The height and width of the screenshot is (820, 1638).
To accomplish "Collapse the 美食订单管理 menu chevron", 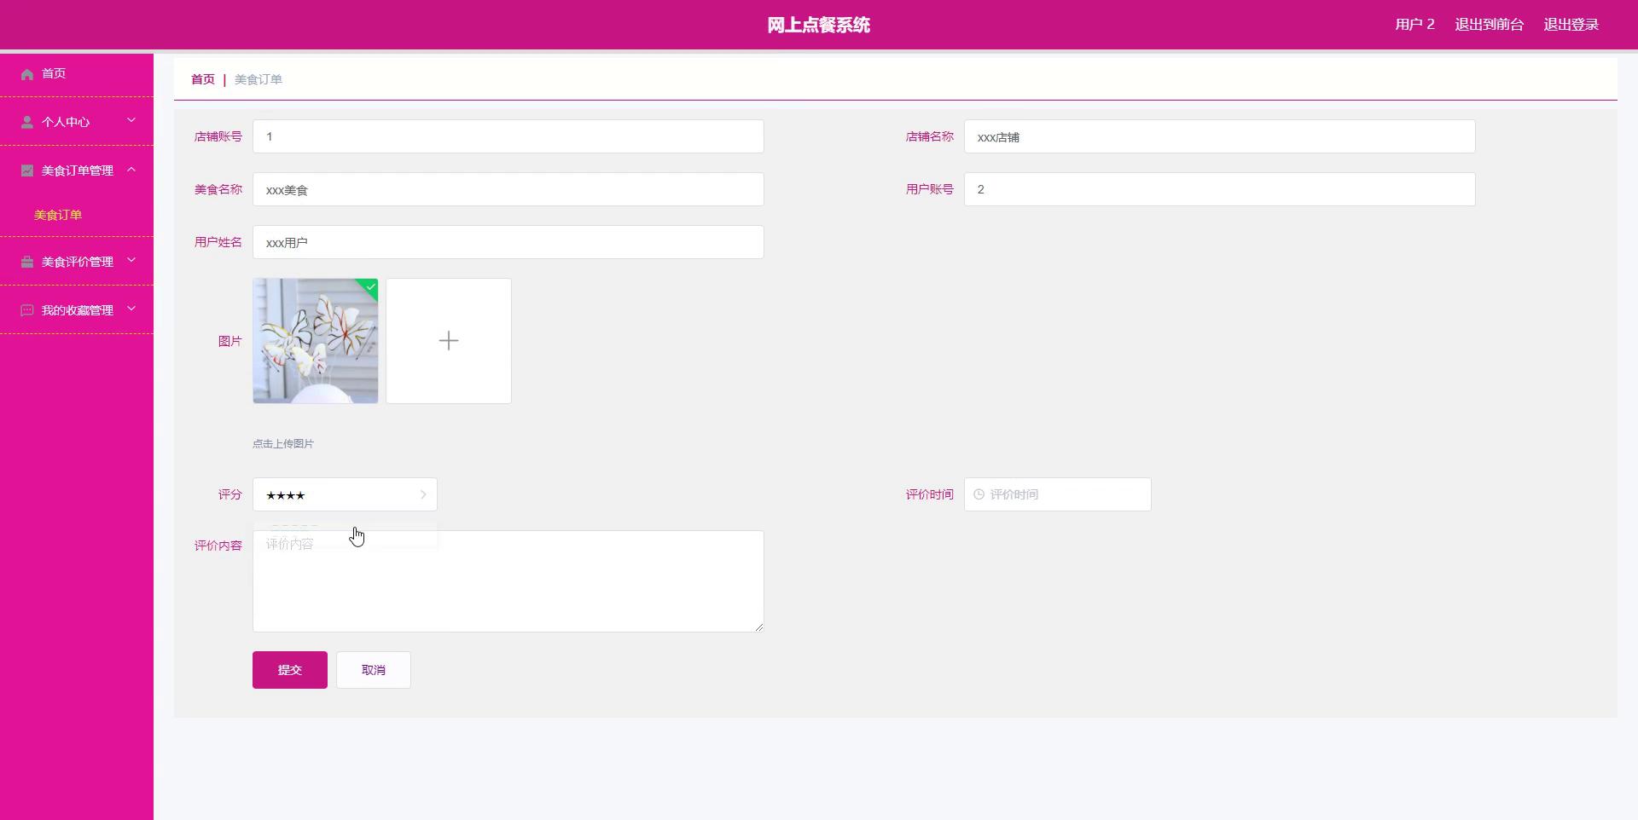I will pos(131,170).
